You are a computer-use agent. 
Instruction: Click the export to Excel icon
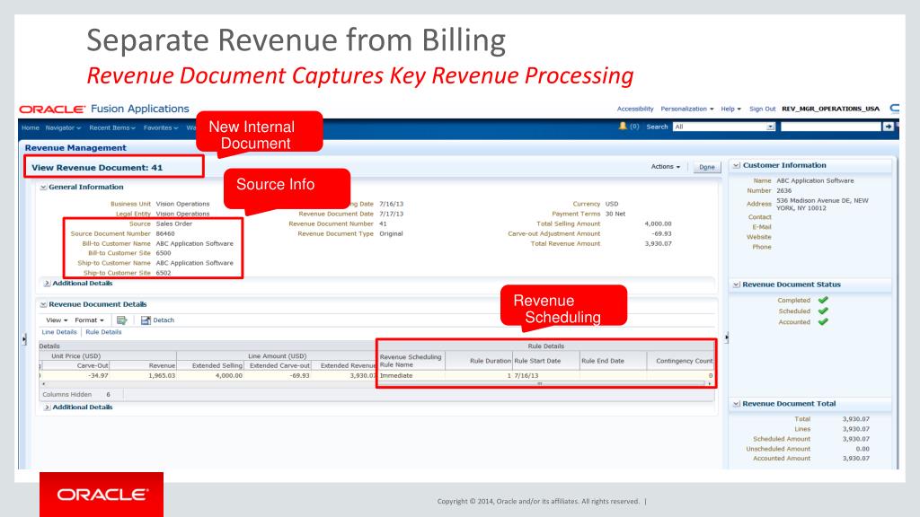click(x=121, y=320)
